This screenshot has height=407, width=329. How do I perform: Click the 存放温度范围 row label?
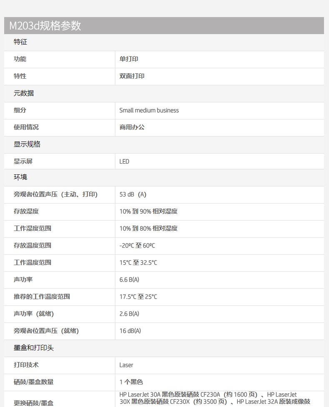point(32,246)
